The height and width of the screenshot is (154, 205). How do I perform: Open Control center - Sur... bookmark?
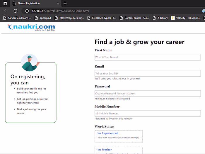click(x=134, y=18)
